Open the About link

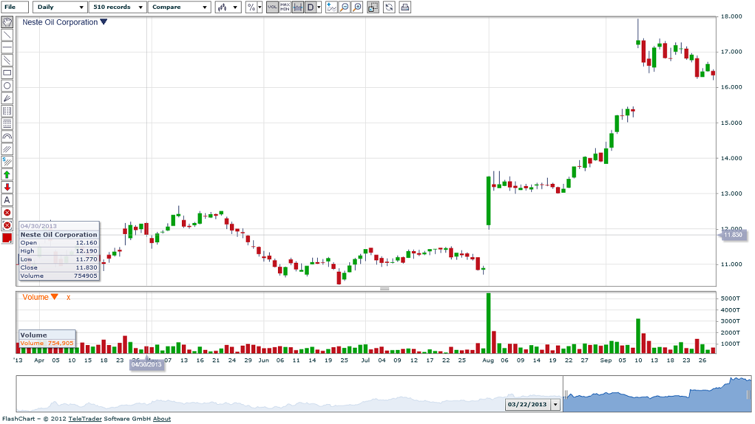tap(162, 419)
